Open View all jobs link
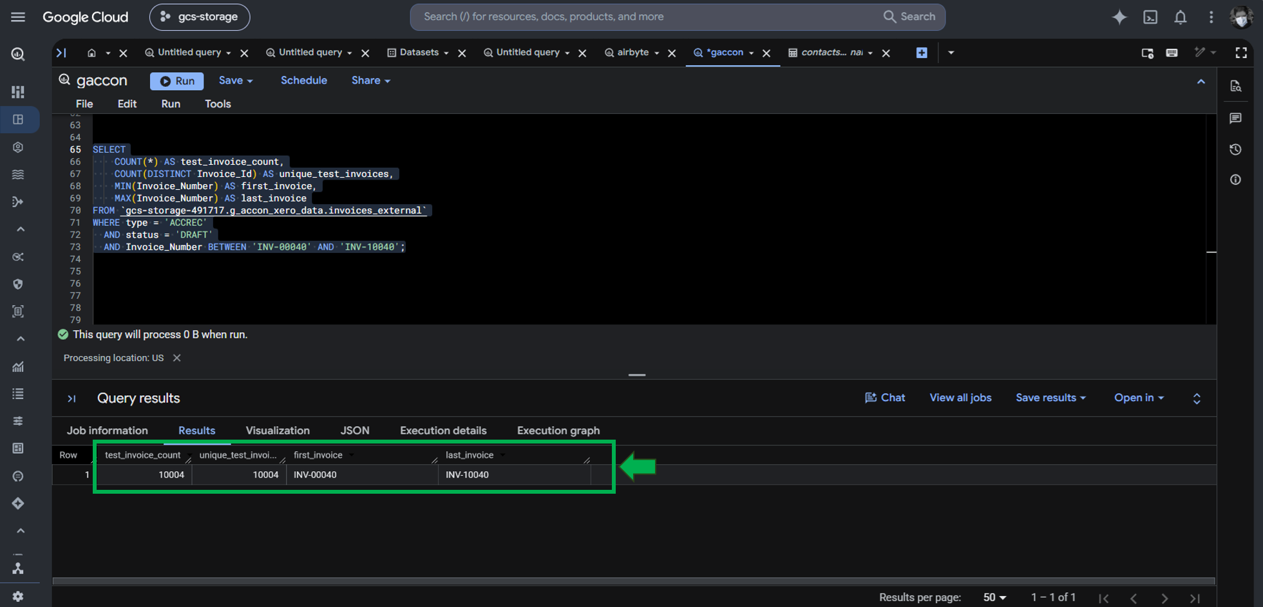Image resolution: width=1263 pixels, height=607 pixels. (960, 398)
